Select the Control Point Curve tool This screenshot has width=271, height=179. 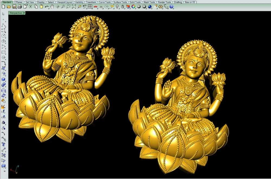pos(4,30)
